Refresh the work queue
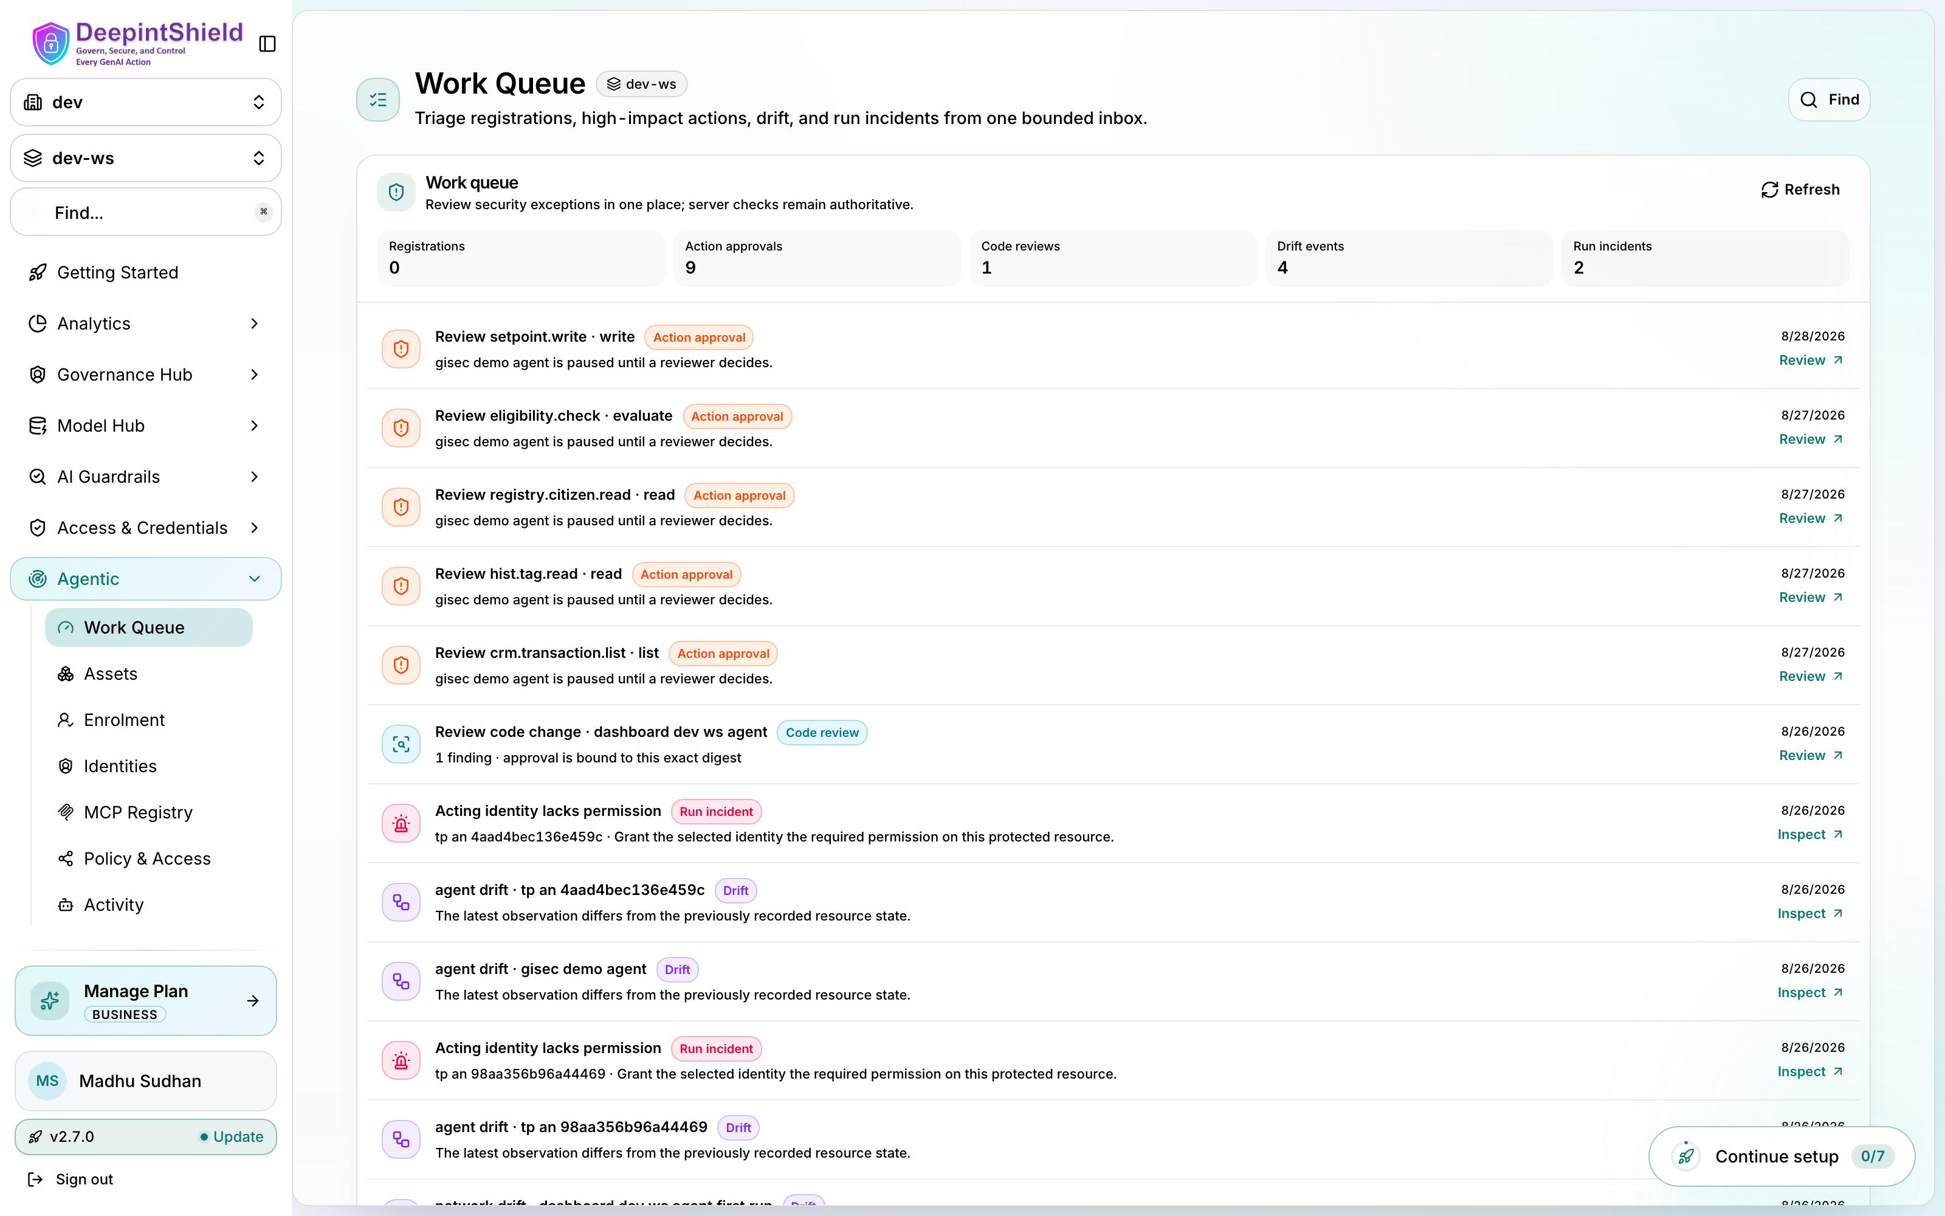Viewport: 1945px width, 1216px height. point(1800,190)
